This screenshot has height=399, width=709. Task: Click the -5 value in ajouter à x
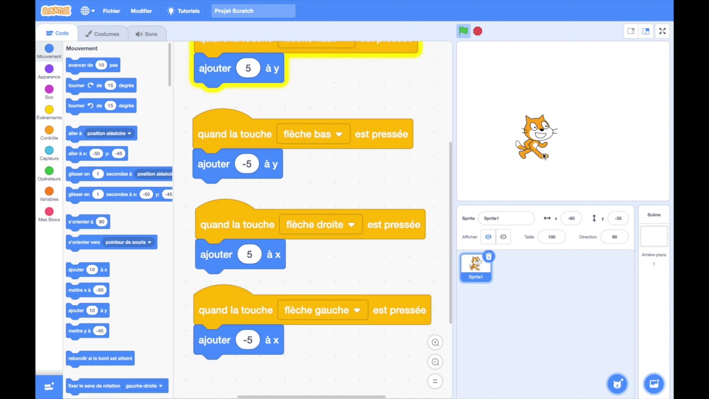click(x=248, y=340)
